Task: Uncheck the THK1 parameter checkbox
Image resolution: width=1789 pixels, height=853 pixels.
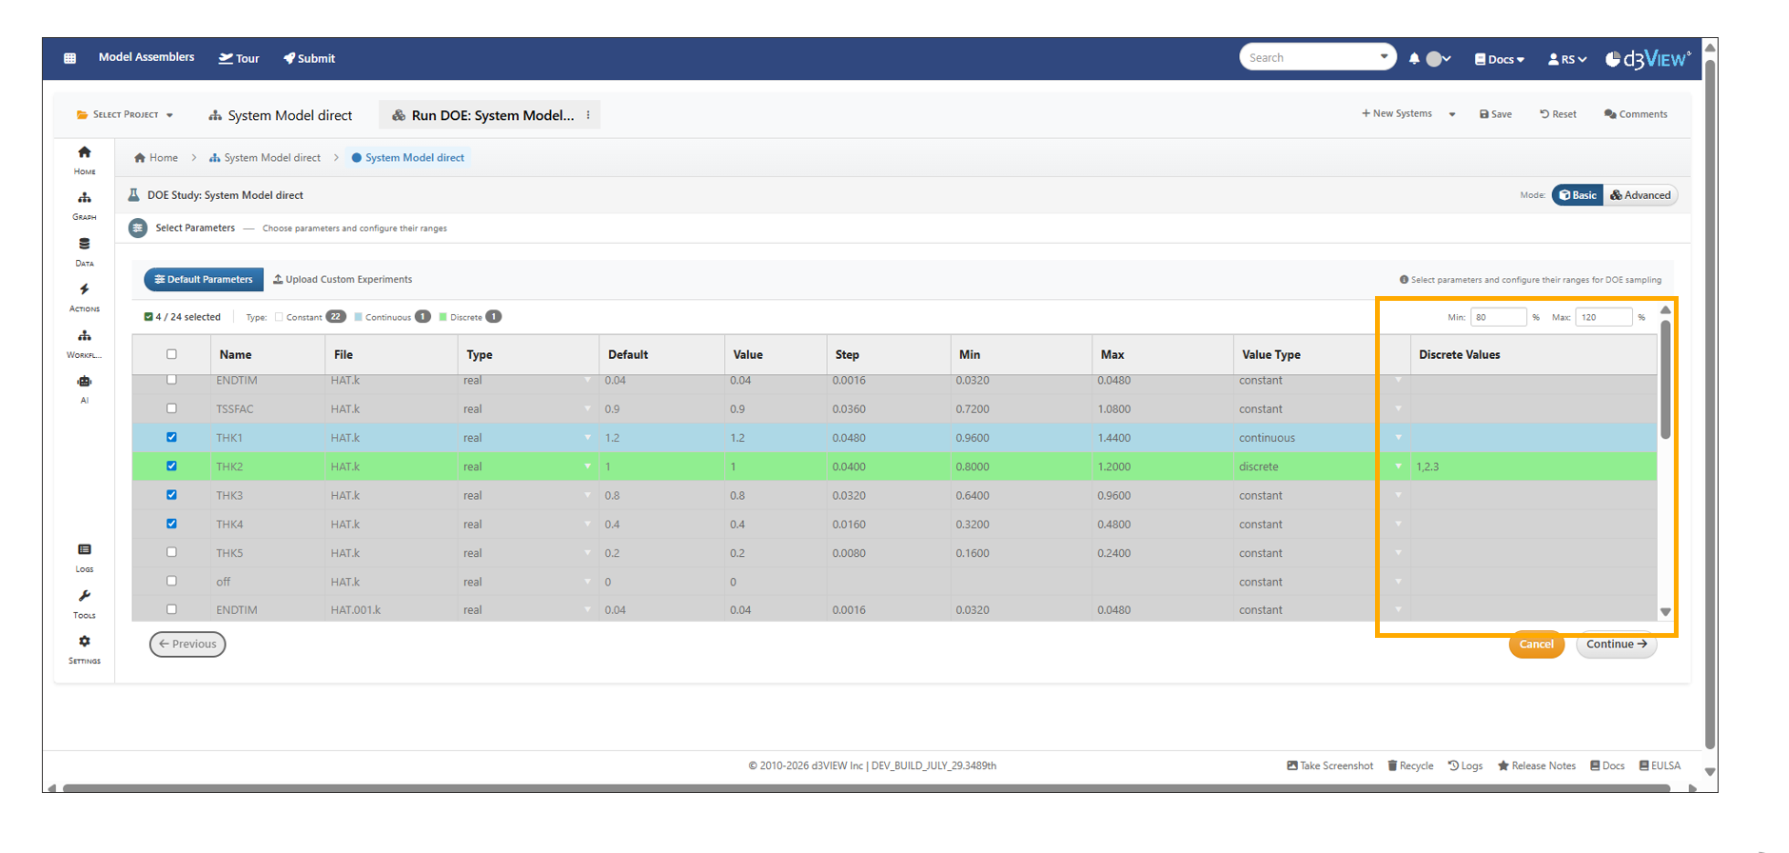Action: [171, 438]
